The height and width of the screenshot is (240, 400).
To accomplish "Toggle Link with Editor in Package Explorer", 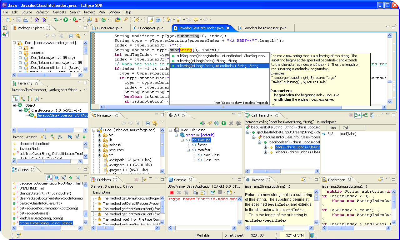I will click(78, 36).
